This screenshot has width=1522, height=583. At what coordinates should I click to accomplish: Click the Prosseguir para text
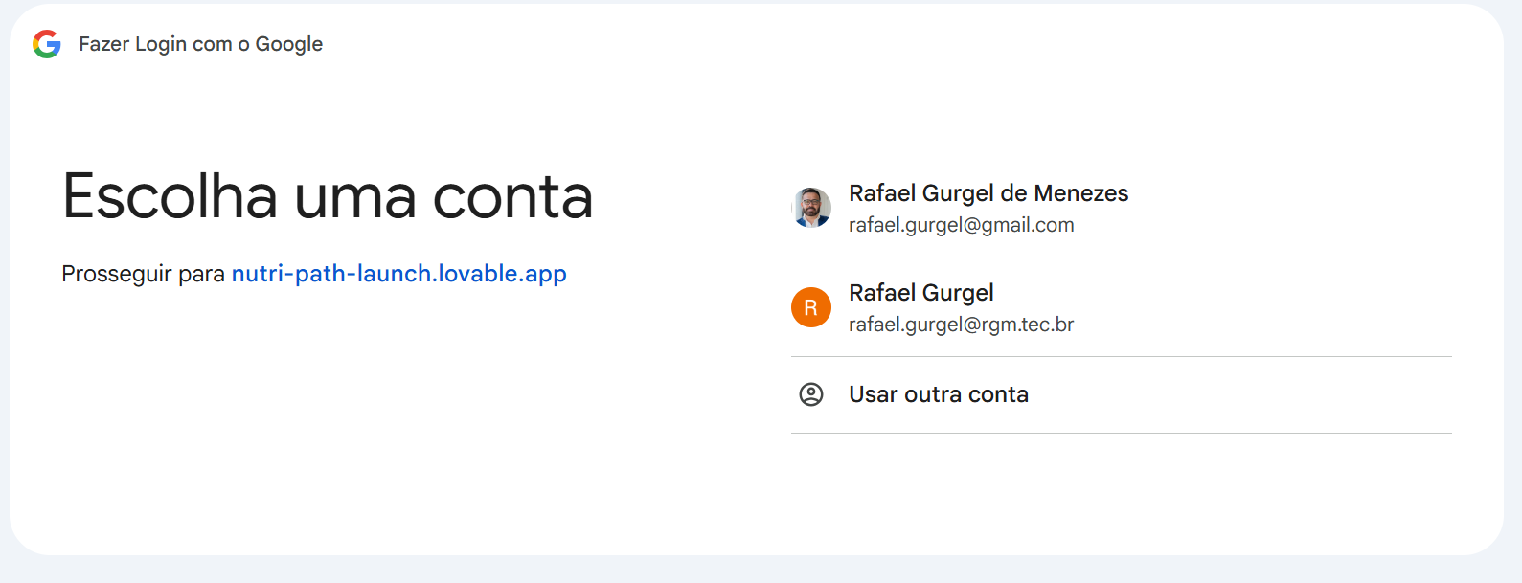pyautogui.click(x=143, y=275)
